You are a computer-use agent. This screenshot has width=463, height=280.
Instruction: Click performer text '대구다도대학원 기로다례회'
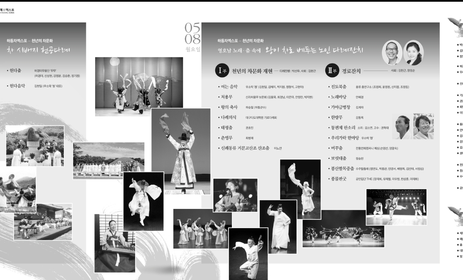click(262, 118)
